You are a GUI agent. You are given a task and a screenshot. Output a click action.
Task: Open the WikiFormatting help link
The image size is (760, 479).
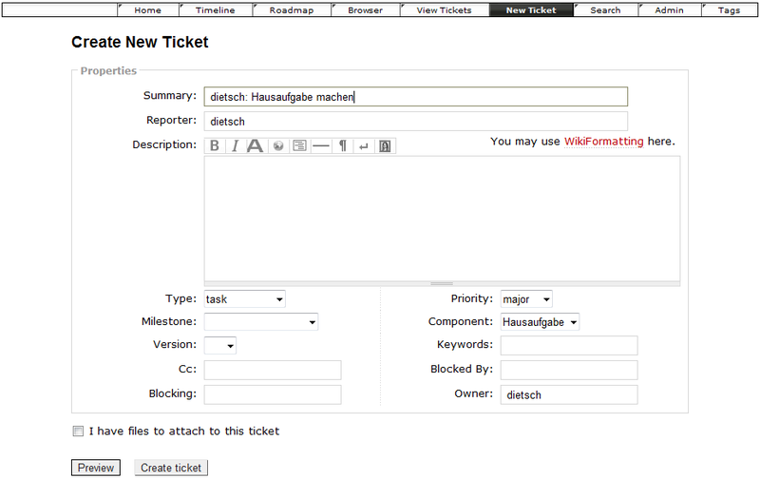pos(603,142)
